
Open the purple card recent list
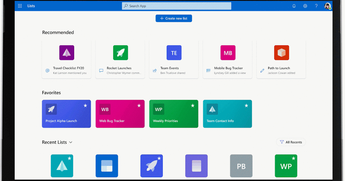(x=196, y=166)
